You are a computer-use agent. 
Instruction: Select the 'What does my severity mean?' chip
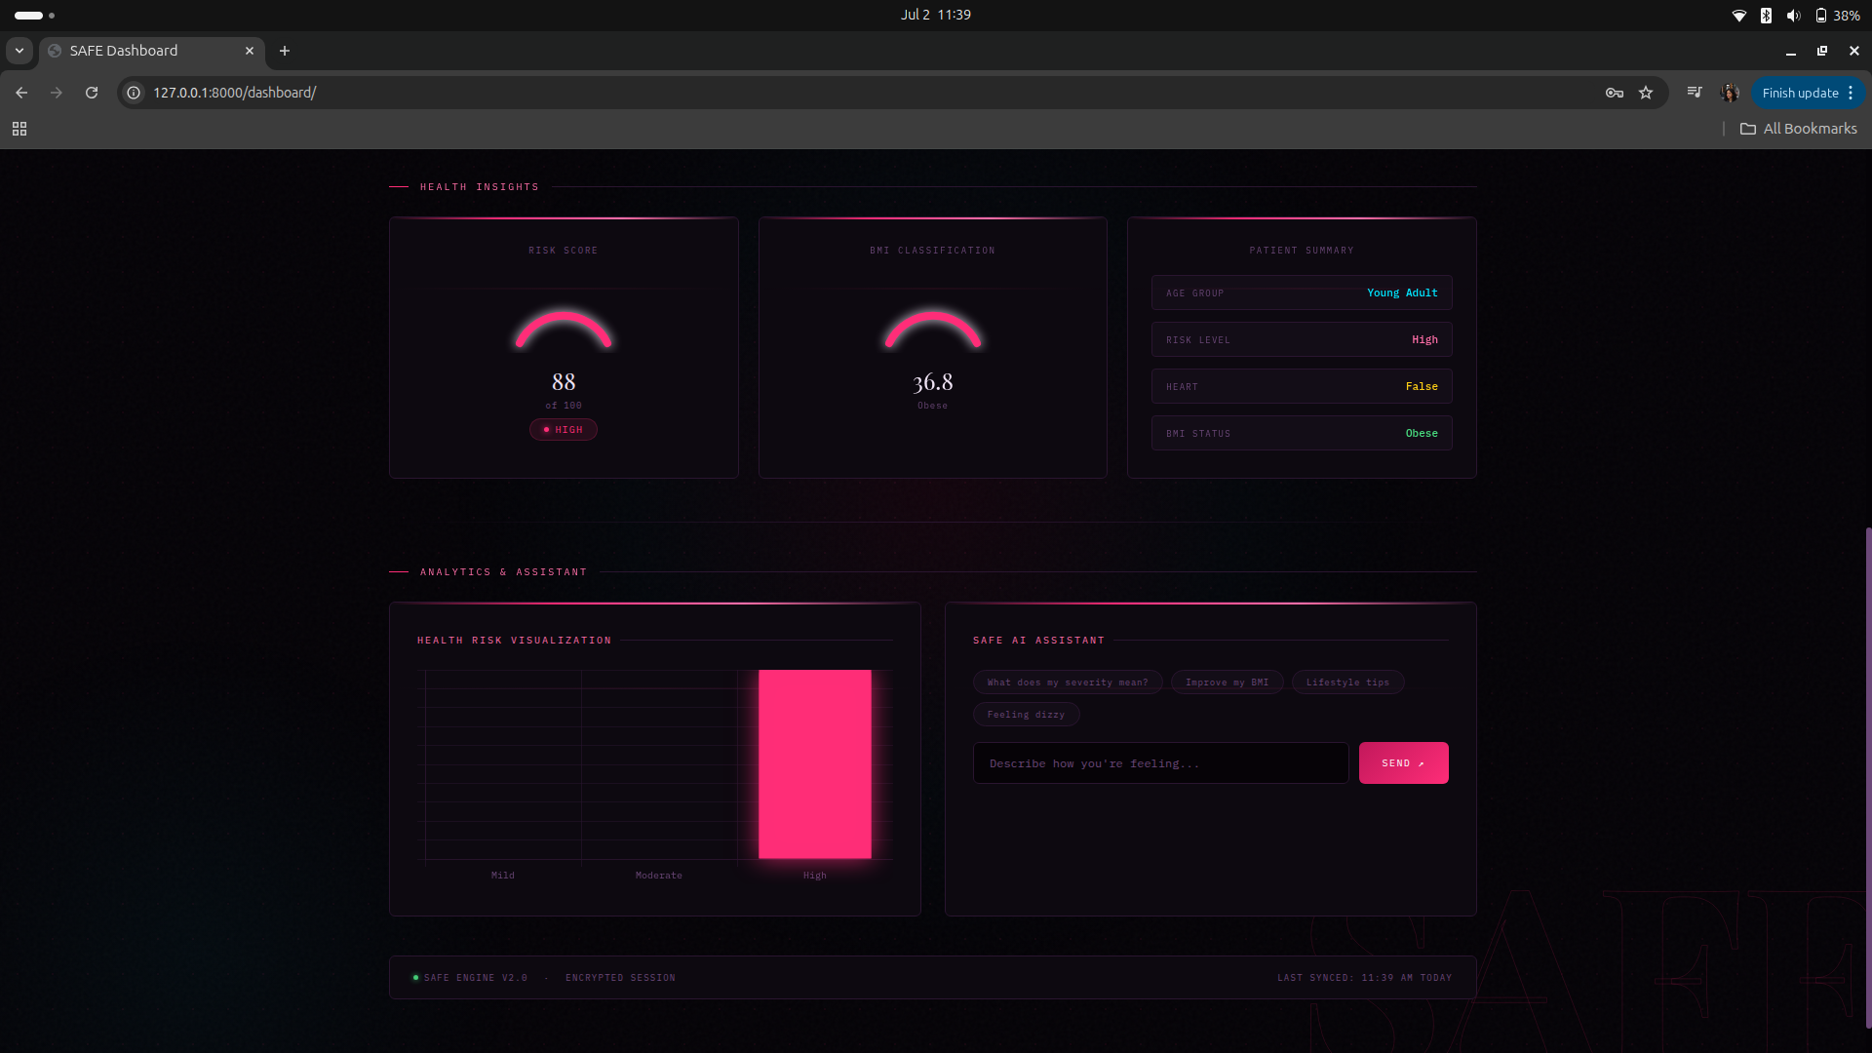tap(1068, 682)
